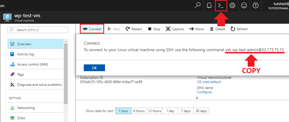Delete the virtual machine
This screenshot has height=122, width=289.
[217, 29]
